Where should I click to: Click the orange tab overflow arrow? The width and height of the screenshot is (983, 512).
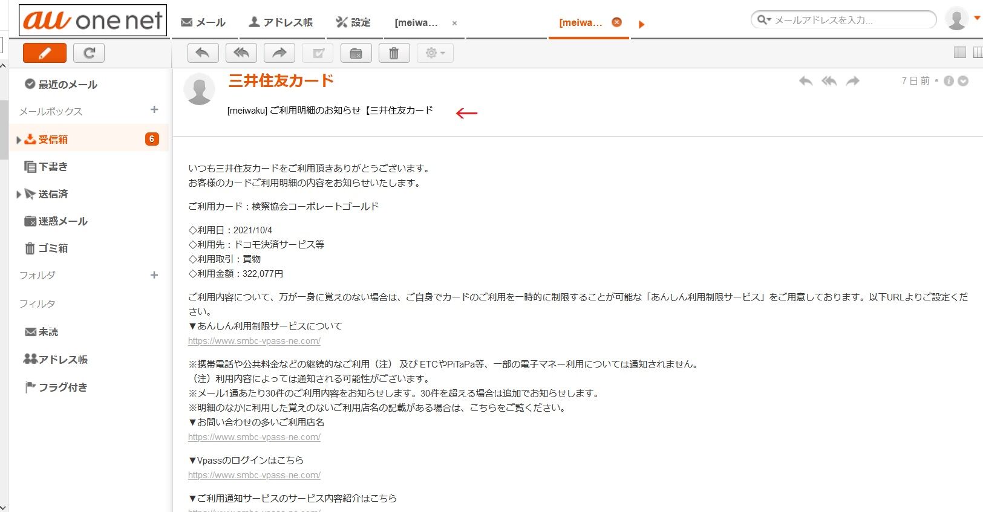click(x=642, y=24)
